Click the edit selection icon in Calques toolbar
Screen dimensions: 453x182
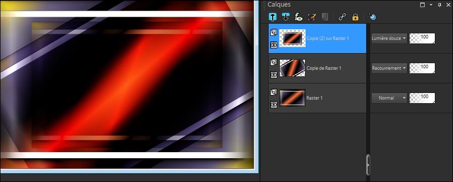312,17
